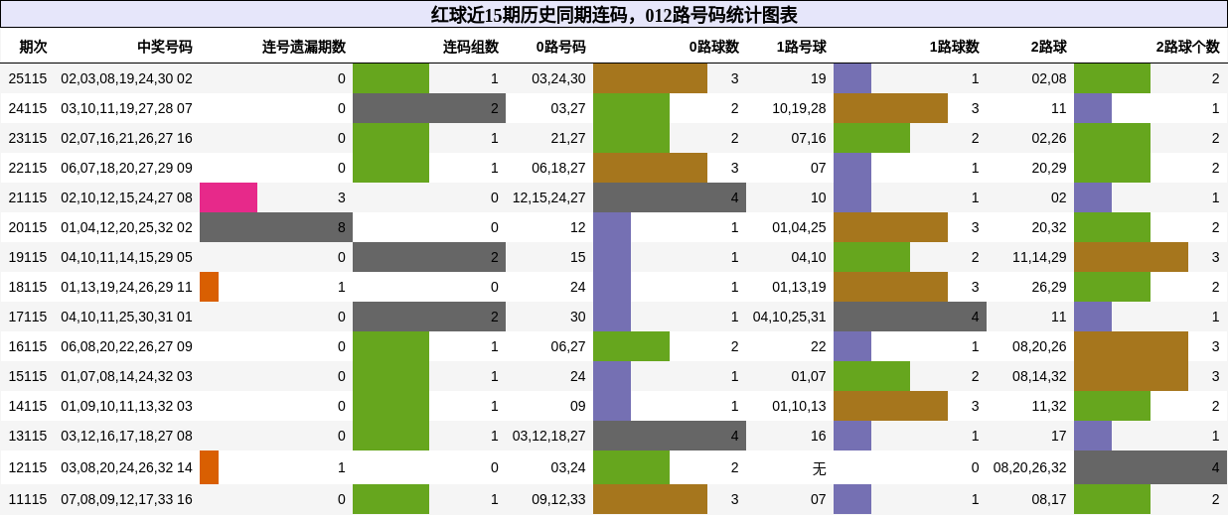The width and height of the screenshot is (1228, 515).
Task: Click winning numbers 02,03,08,19,24,30 02
Action: coord(126,78)
